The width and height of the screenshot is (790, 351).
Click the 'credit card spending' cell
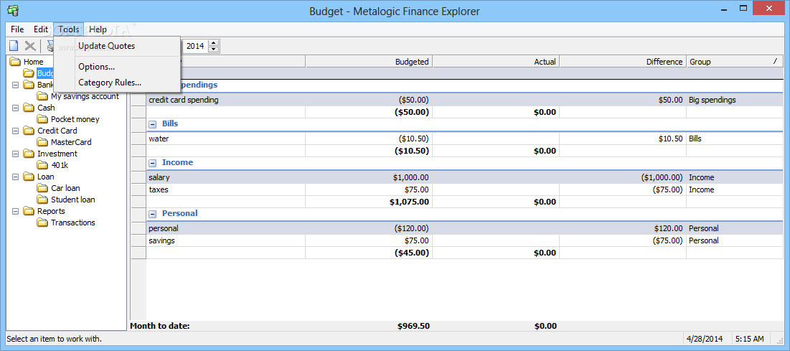coord(226,100)
